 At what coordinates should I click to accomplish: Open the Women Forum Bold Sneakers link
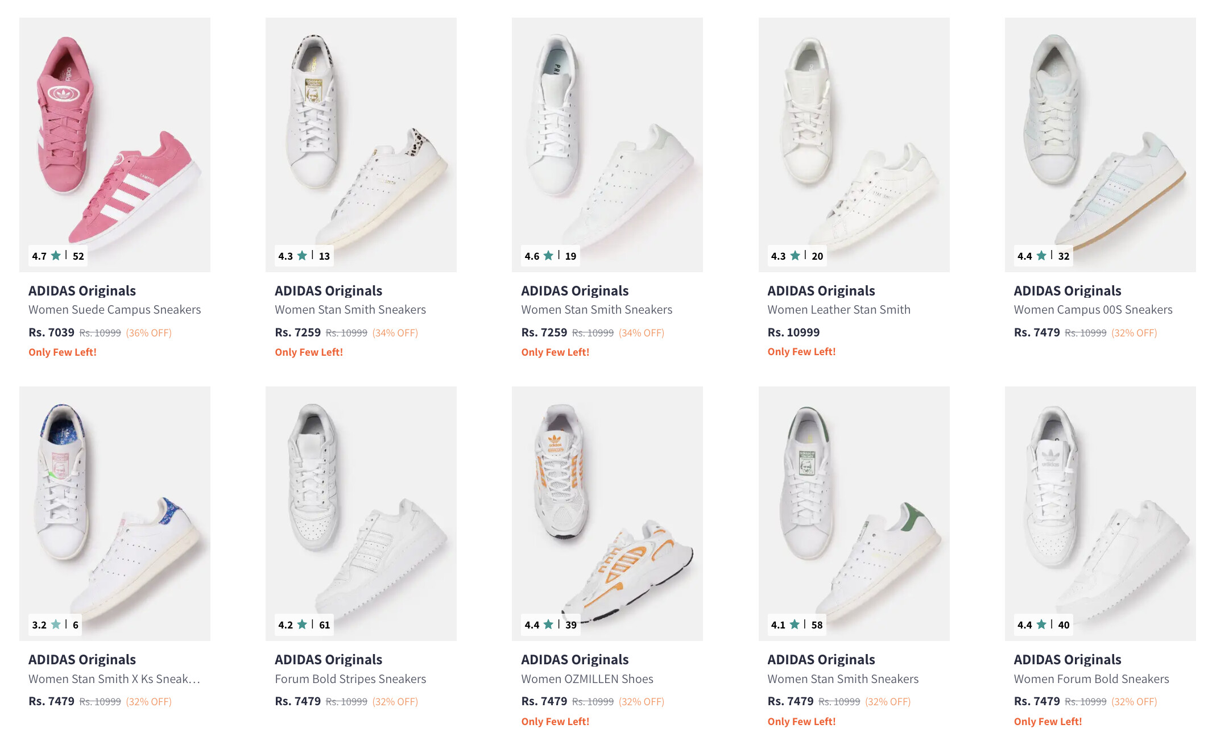click(1091, 679)
